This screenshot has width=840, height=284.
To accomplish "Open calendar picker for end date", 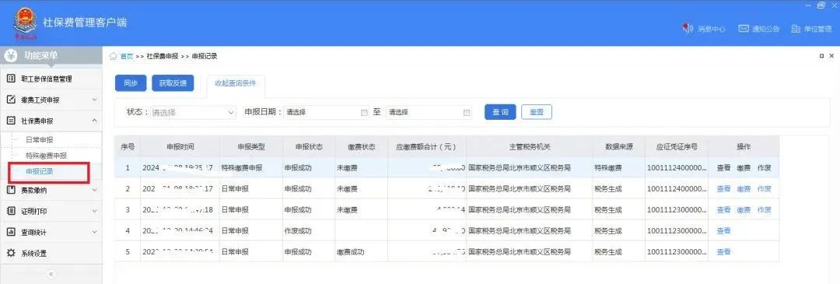I will pyautogui.click(x=467, y=113).
